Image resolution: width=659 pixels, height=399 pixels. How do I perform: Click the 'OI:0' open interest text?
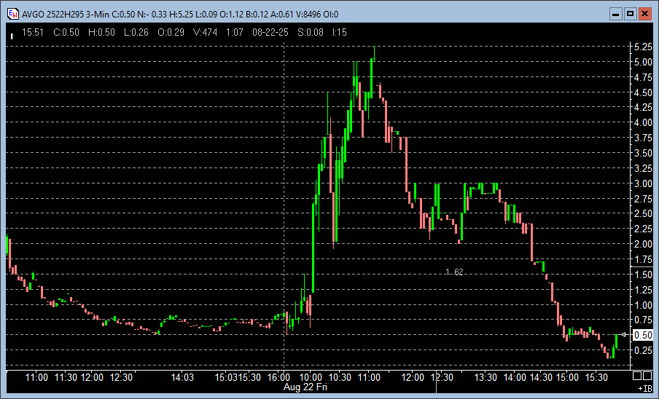330,15
